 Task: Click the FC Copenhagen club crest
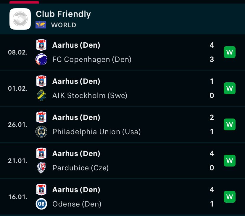[41, 60]
